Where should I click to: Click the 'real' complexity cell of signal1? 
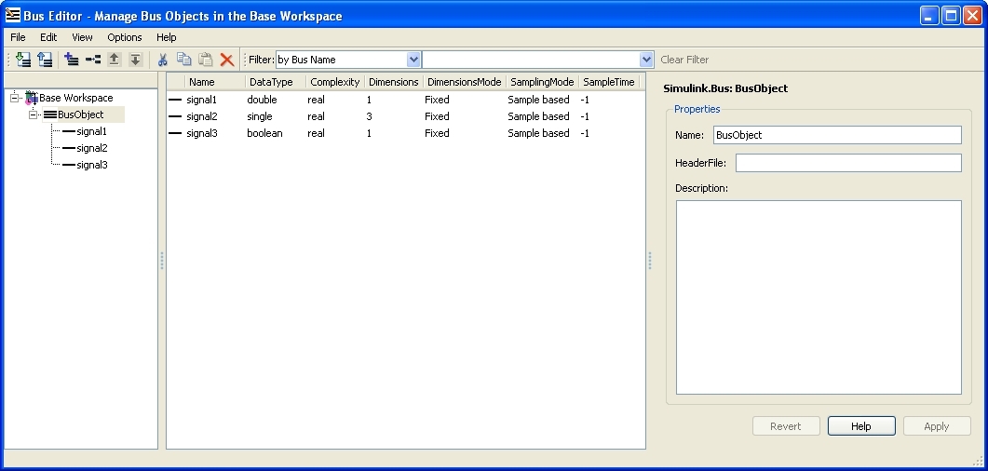(x=317, y=100)
